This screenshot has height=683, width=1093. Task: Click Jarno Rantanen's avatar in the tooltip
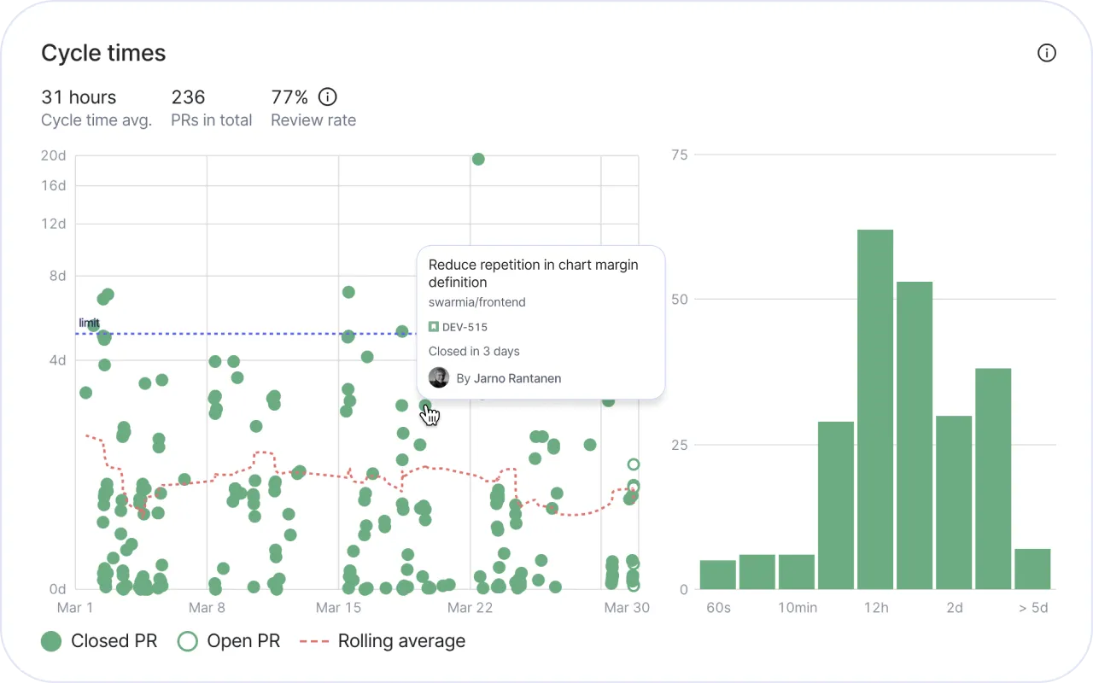tap(439, 377)
